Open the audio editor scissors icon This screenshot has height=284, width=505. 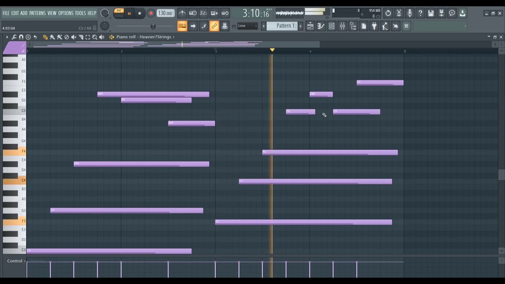click(x=399, y=13)
